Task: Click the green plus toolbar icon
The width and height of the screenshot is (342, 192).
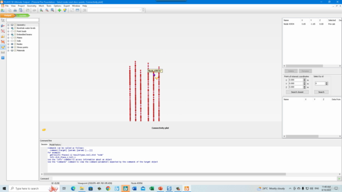Action: click(59, 10)
